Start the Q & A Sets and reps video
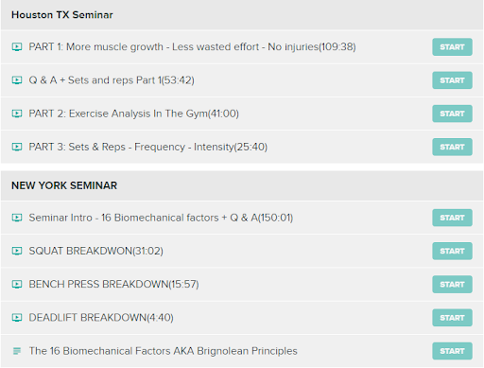Image resolution: width=484 pixels, height=368 pixels. coord(452,80)
